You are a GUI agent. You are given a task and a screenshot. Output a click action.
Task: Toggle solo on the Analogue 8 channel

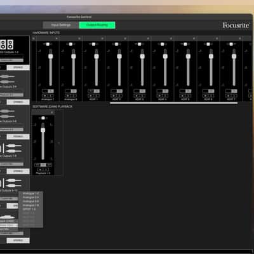[73, 96]
